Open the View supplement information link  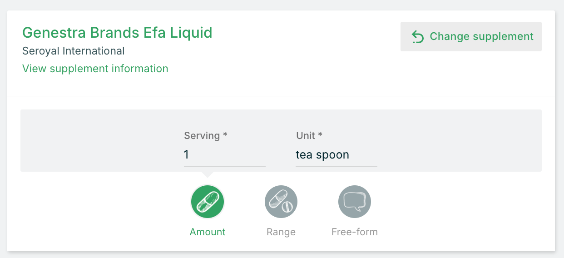pos(95,69)
